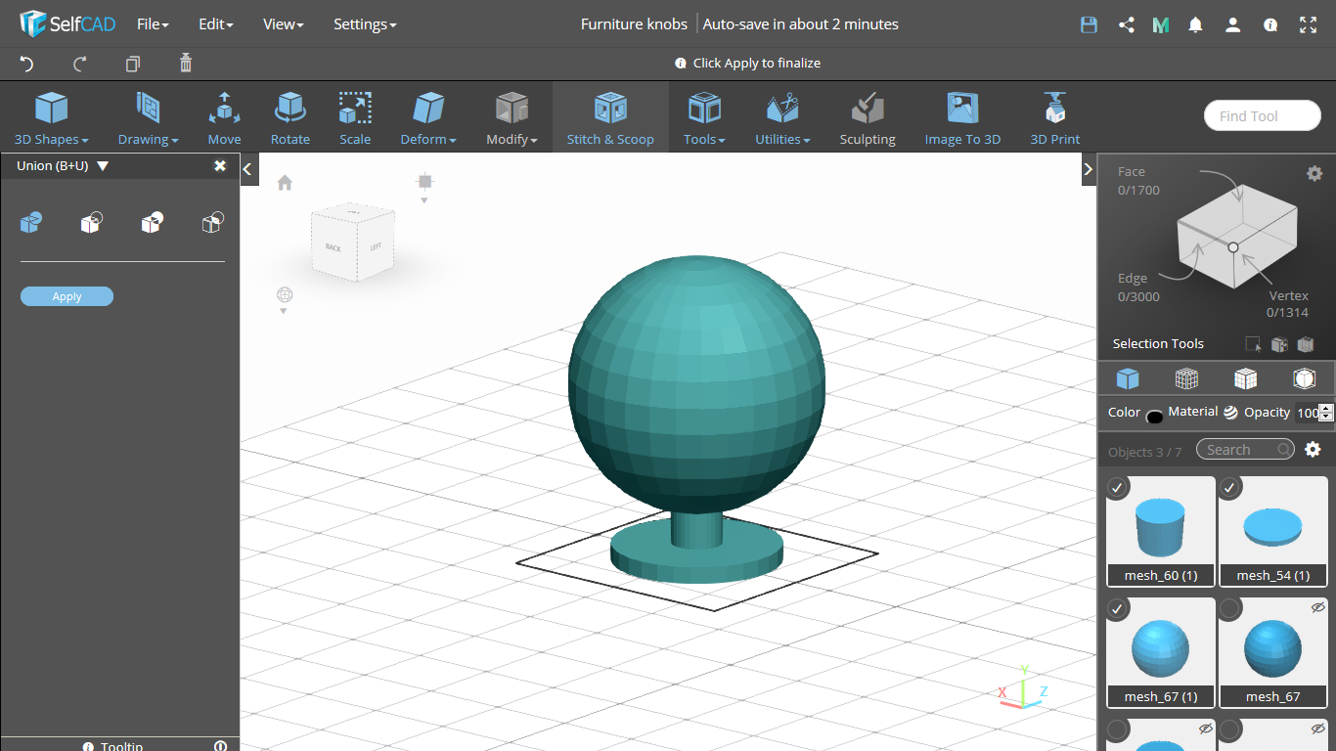Open the View menu
The image size is (1336, 751).
(x=283, y=24)
